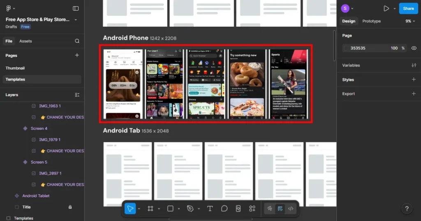
Task: Open the file name dropdown chevron
Action: point(76,20)
